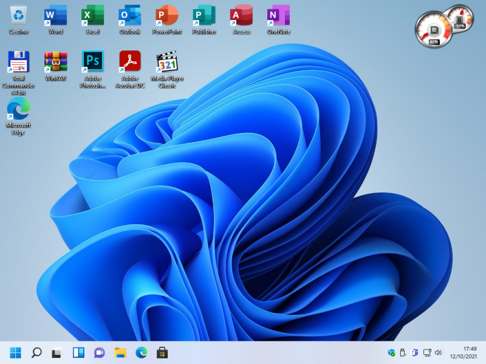Open OneNote
The image size is (486, 364).
[x=278, y=16]
